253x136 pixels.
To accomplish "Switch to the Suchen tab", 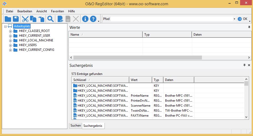I will coord(76,126).
